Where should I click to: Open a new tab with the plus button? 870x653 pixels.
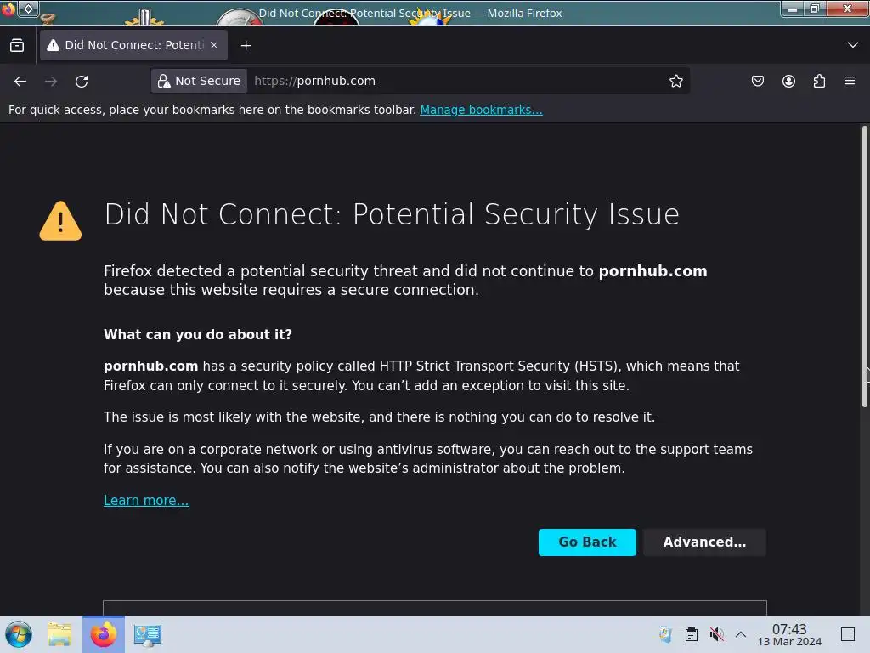point(246,46)
